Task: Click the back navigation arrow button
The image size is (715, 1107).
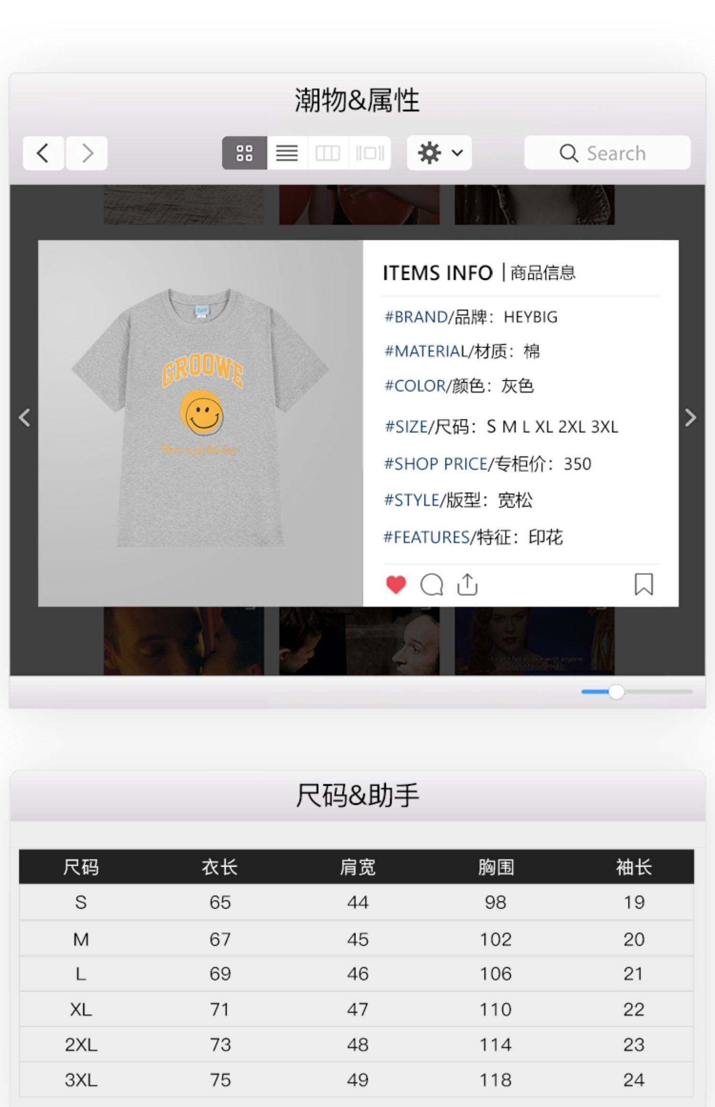Action: pyautogui.click(x=43, y=153)
